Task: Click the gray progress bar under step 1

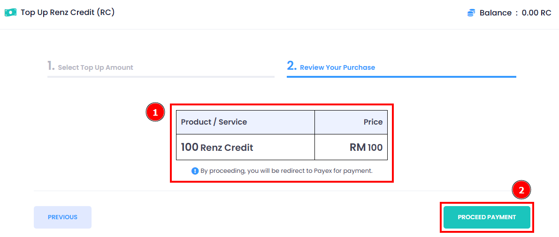Action: [x=161, y=76]
